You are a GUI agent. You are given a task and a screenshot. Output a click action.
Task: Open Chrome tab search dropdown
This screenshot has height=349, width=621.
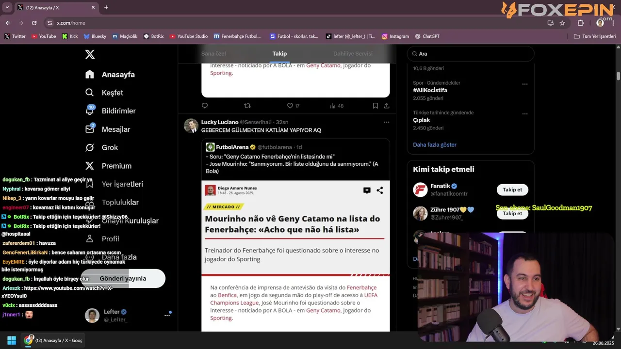tap(7, 7)
